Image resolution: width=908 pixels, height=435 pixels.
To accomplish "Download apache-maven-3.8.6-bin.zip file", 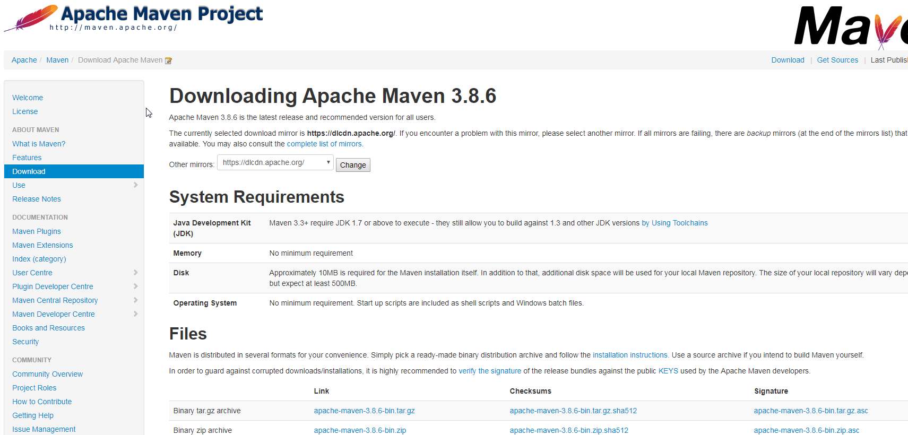I will pyautogui.click(x=360, y=430).
